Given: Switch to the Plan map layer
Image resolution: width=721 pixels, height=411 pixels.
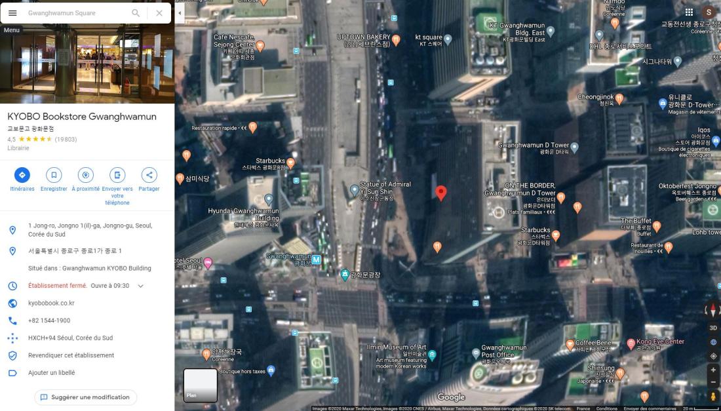Looking at the screenshot, I should click(x=201, y=385).
